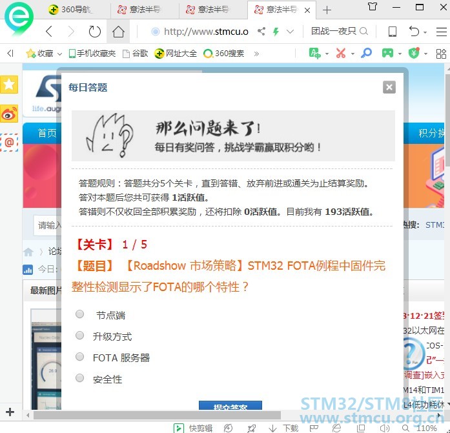Expand the screenshot tool dropdown arrow
The width and height of the screenshot is (450, 433).
click(353, 54)
